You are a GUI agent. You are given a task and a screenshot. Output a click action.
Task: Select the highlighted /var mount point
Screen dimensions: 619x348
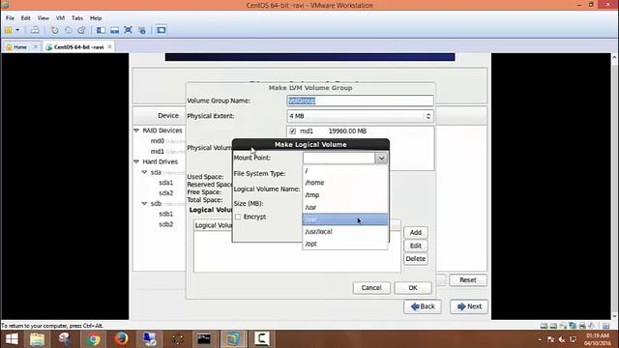tap(345, 219)
